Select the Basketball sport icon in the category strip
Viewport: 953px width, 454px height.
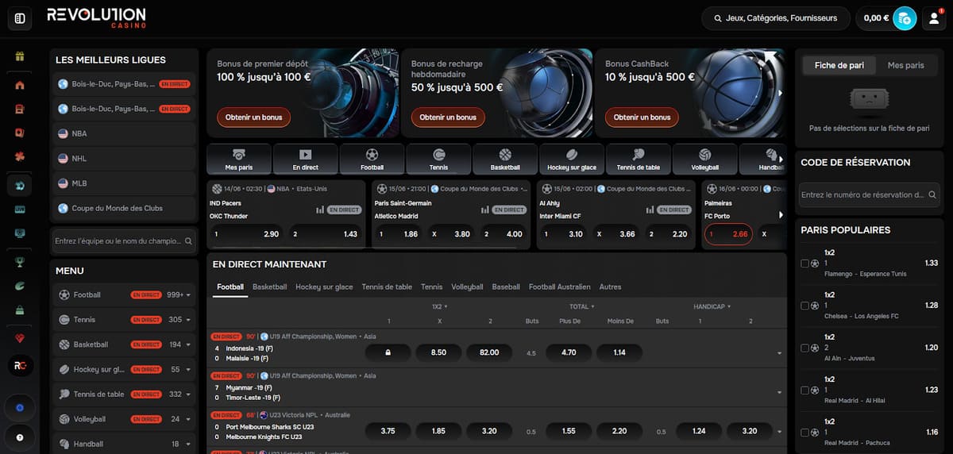(505, 159)
